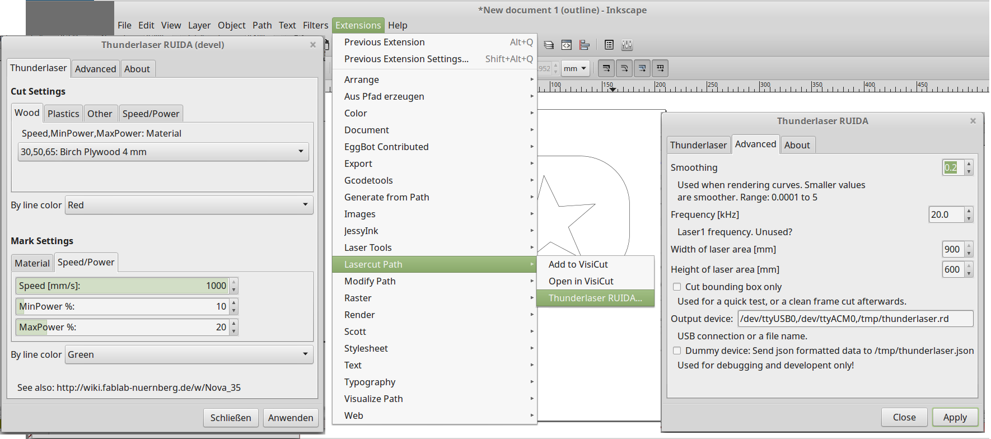Close the Thunderlaser RUIDA (devel) dialog
The width and height of the screenshot is (991, 439).
pos(313,45)
